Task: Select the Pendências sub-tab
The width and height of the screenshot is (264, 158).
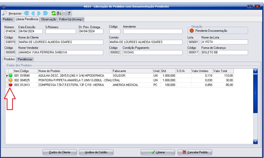Action: 25,59
